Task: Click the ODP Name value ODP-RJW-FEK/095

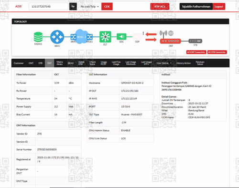Action: (x=199, y=117)
